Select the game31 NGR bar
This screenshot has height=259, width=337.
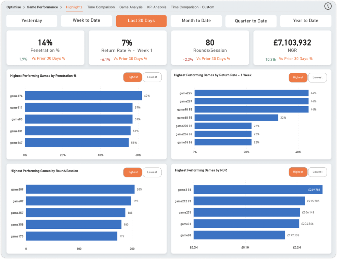click(246, 224)
